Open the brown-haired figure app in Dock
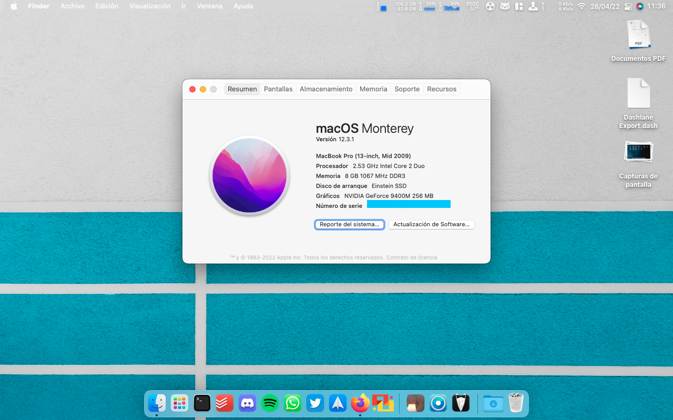 (x=415, y=403)
